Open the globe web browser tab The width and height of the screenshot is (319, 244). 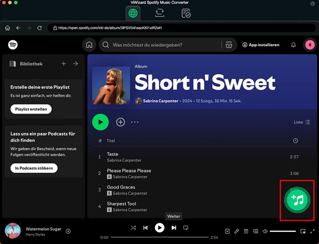point(133,13)
